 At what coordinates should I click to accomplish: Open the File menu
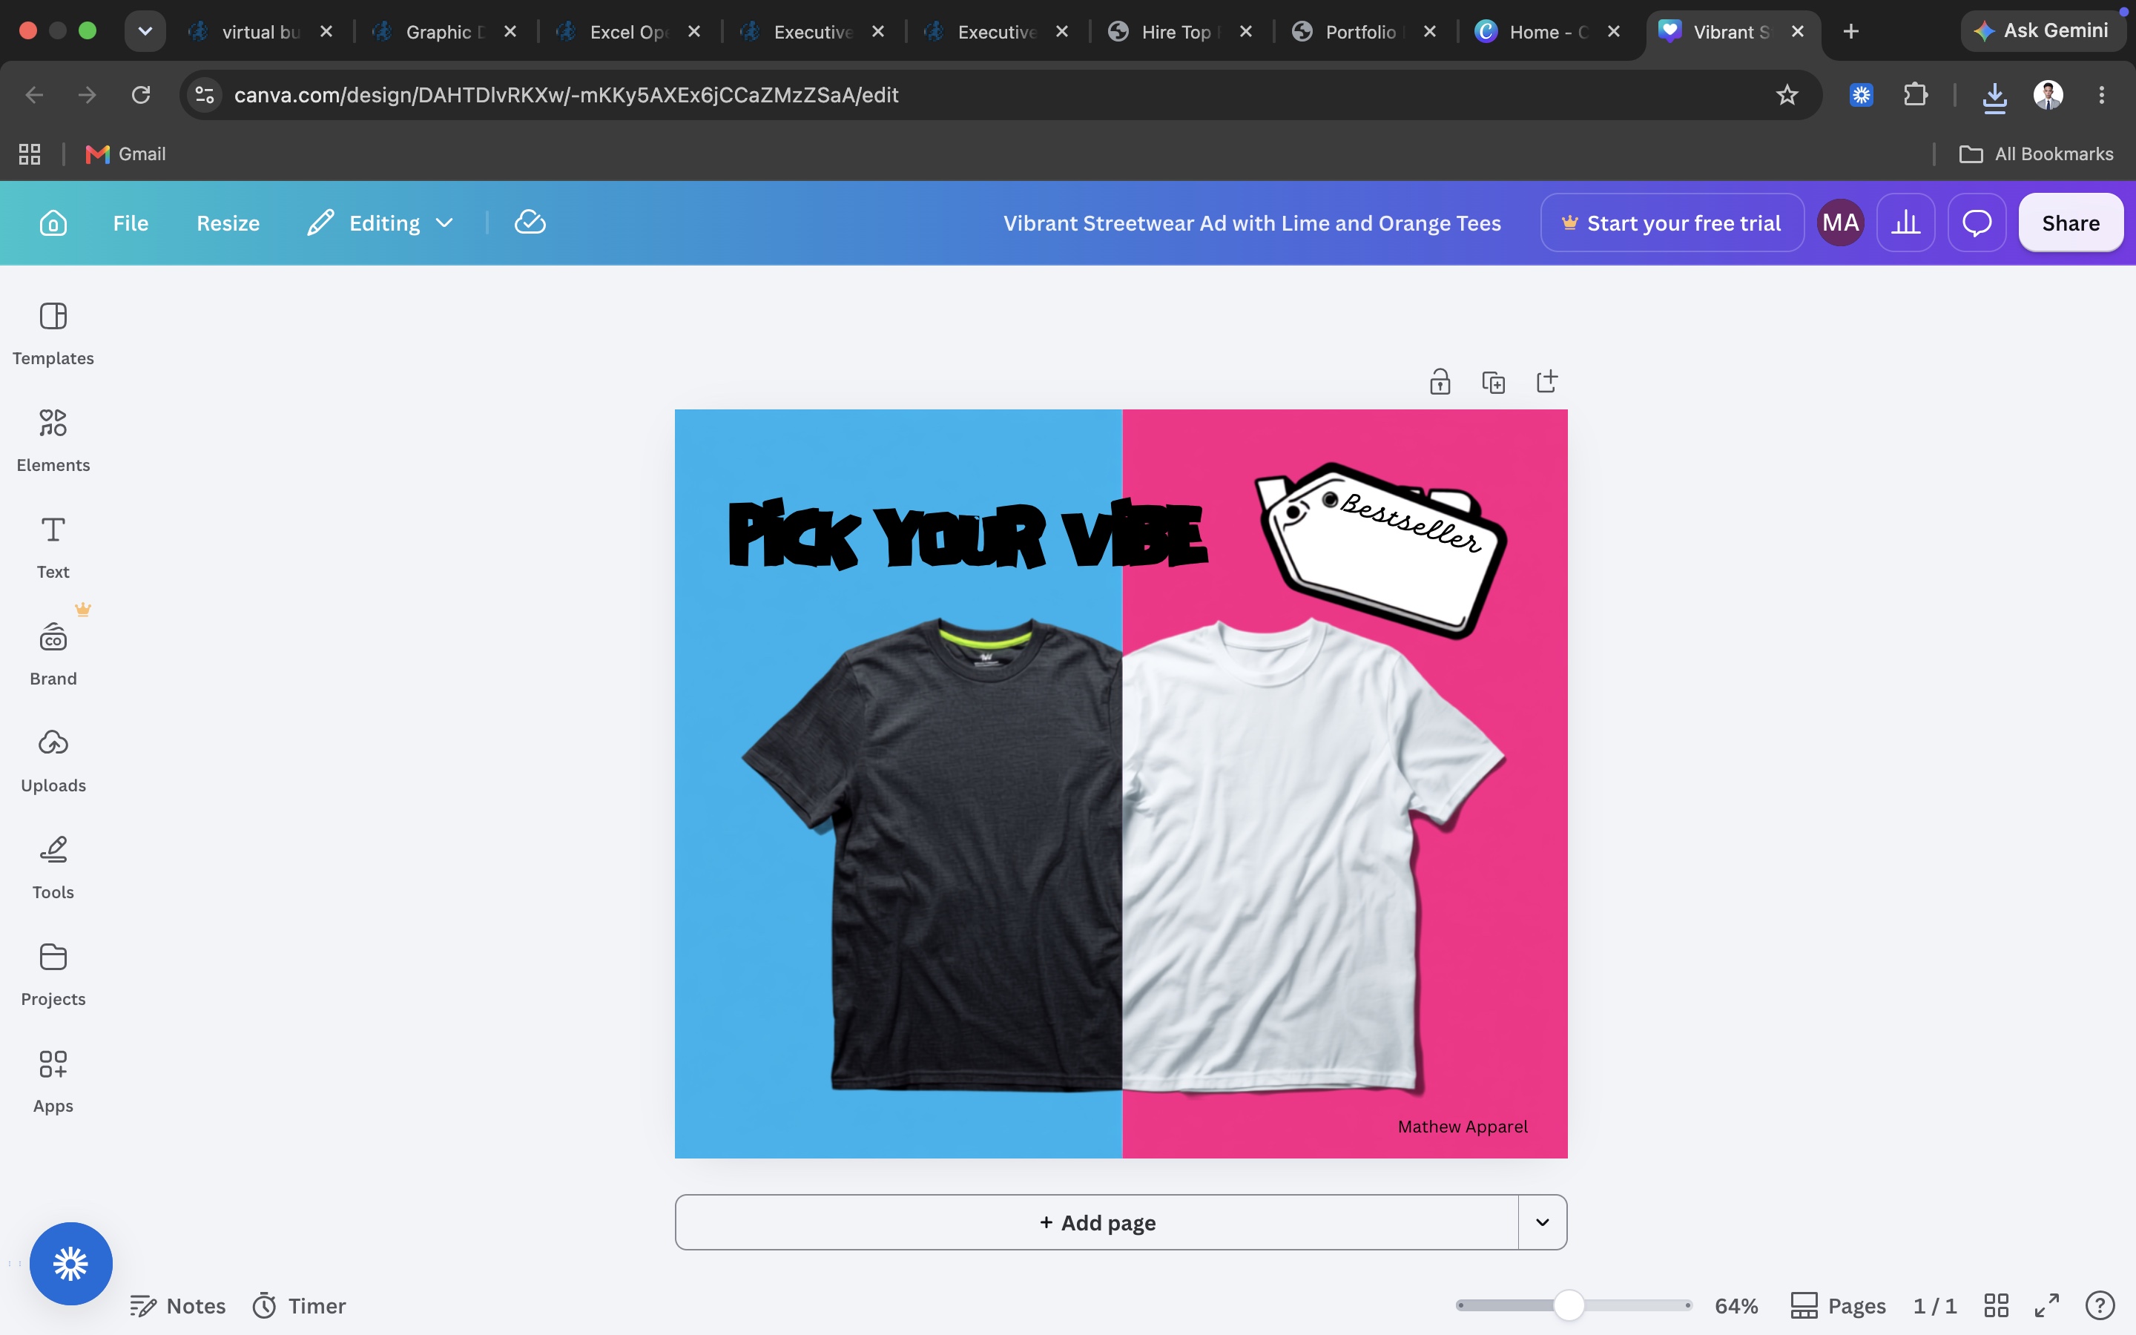(x=131, y=222)
